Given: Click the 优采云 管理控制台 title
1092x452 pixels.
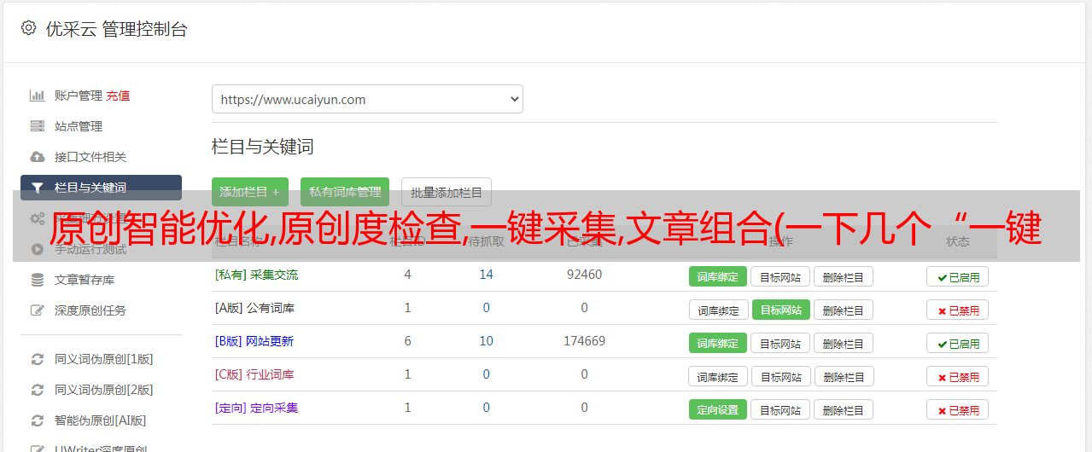Looking at the screenshot, I should point(116,29).
